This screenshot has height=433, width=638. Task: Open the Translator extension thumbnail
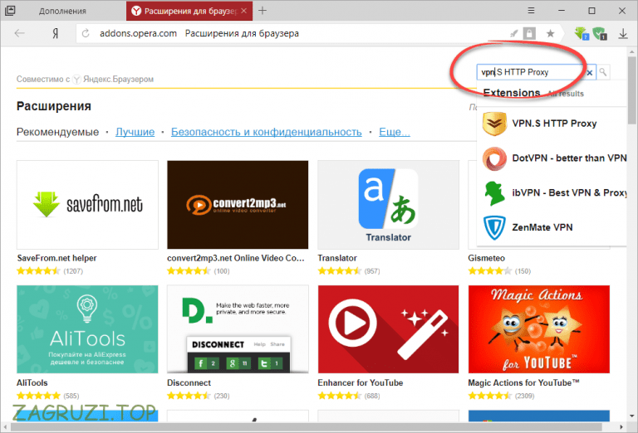point(388,205)
